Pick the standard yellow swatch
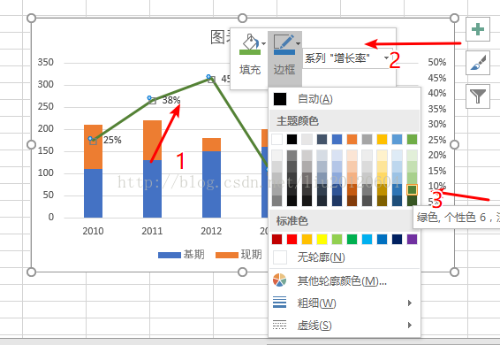Screen dimensions: 500x345 (322, 239)
